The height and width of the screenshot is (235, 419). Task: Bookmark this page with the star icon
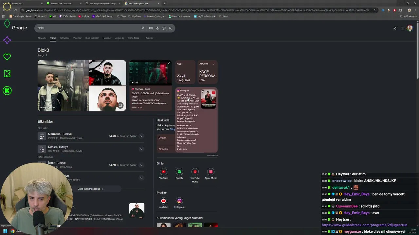pos(375,10)
